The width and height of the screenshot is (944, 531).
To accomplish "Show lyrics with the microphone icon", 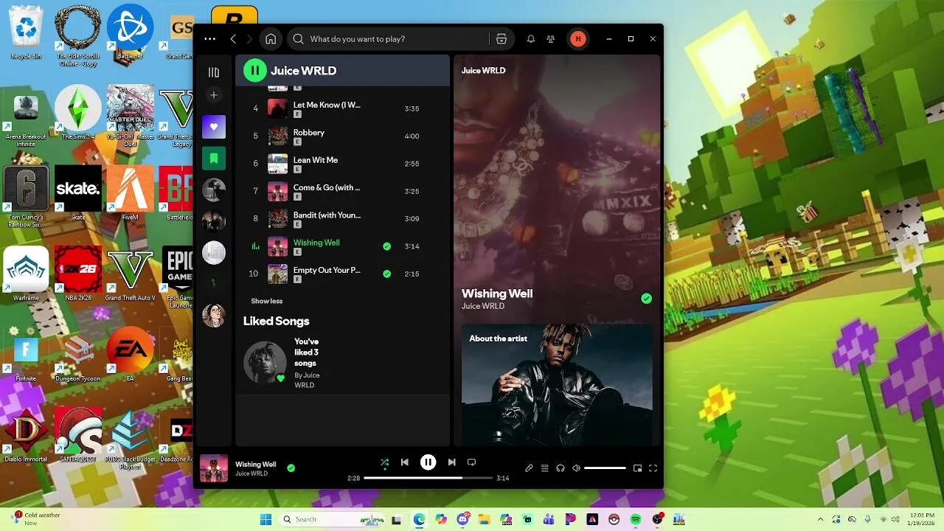I will point(529,468).
